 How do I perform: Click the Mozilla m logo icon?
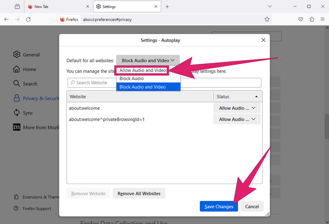(17, 127)
